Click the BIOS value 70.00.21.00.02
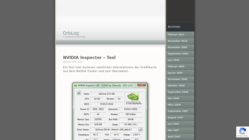 click(x=107, y=104)
